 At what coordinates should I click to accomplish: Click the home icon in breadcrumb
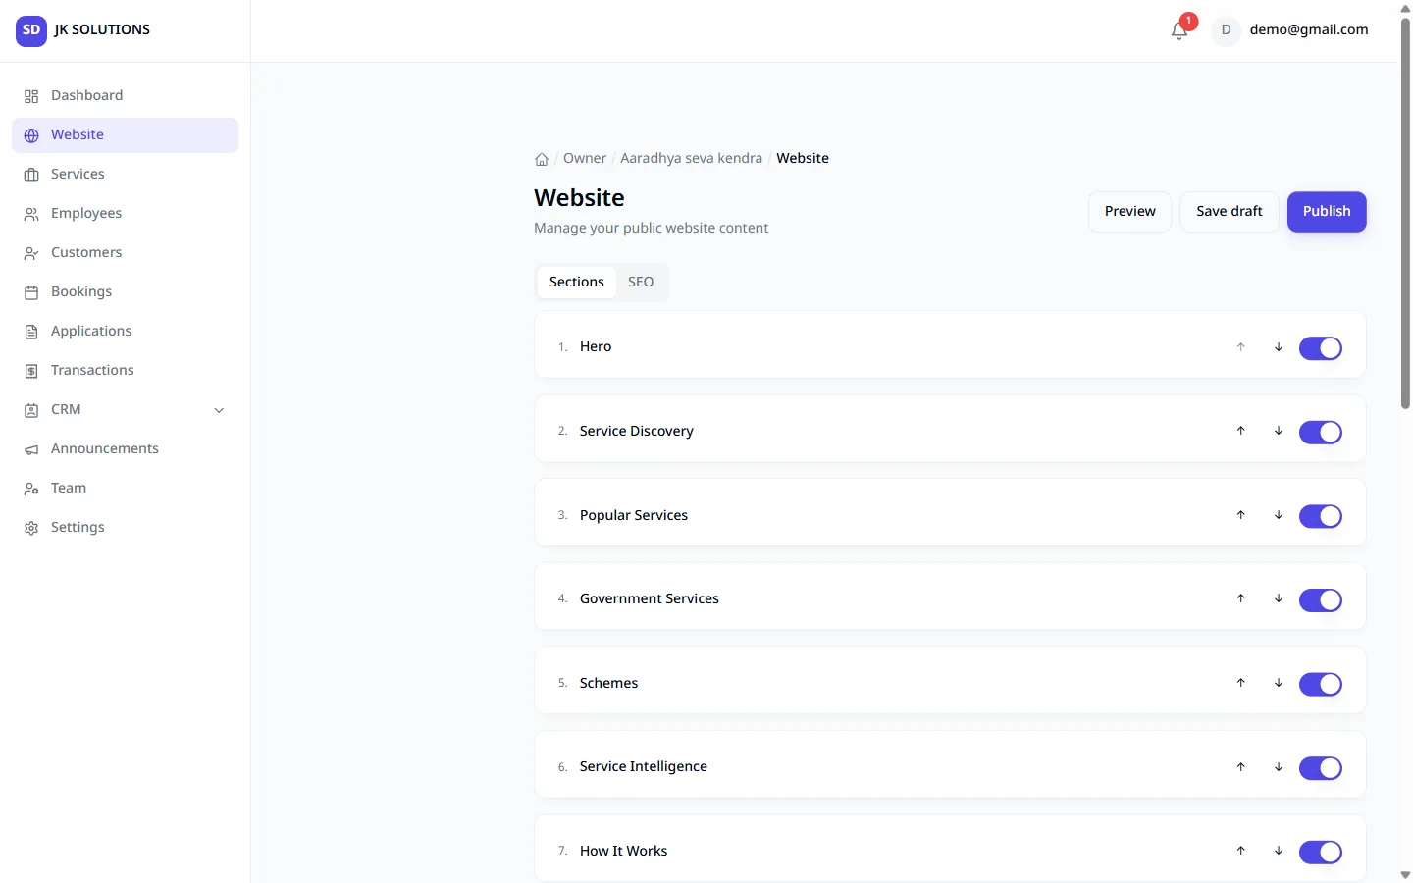point(542,159)
